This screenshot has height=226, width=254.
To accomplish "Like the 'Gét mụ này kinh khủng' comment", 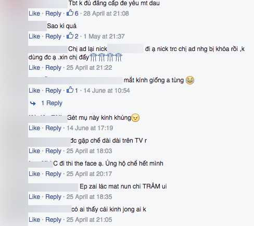I will (34, 128).
